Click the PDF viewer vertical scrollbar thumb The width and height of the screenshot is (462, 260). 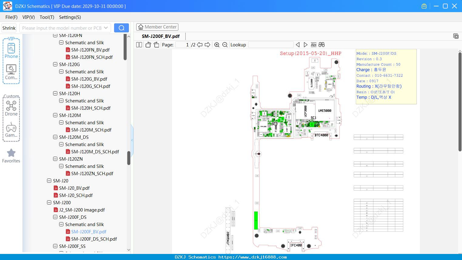(x=460, y=102)
